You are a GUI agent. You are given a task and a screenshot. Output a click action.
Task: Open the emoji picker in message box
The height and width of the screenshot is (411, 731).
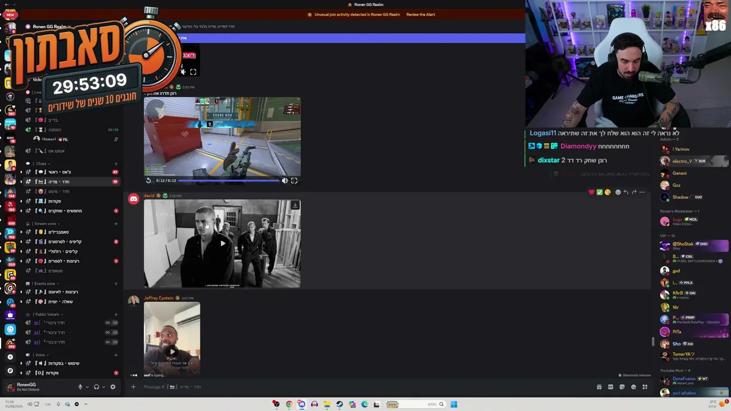(x=633, y=387)
